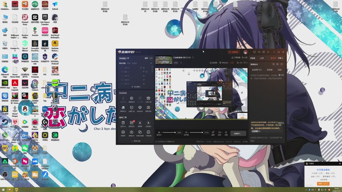This screenshot has height=192, width=342.
Task: Open the gift box interactive tool
Action: tap(148, 99)
